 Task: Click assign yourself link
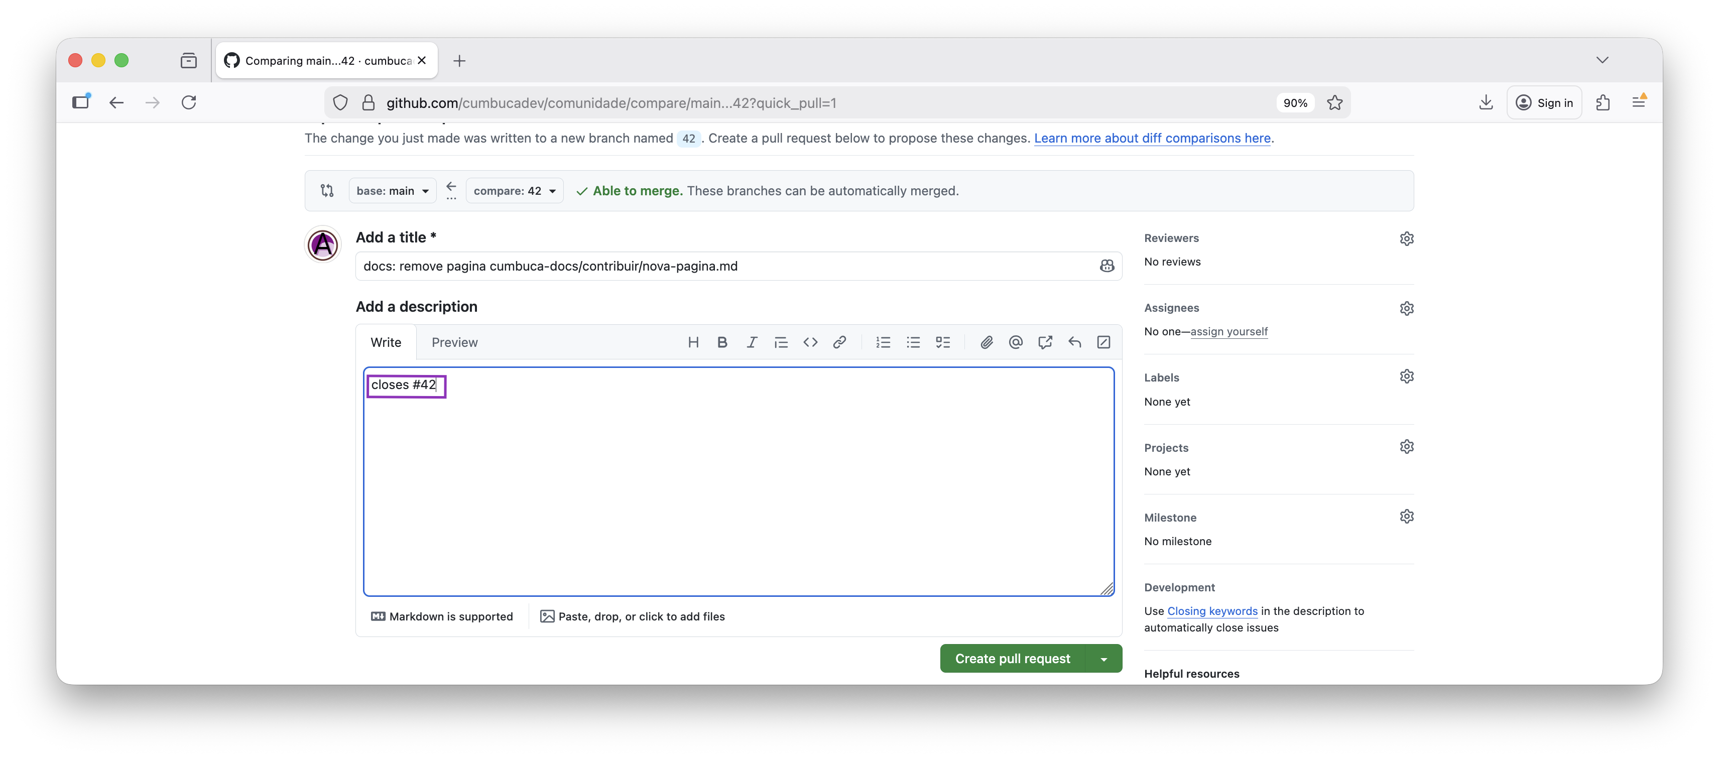coord(1229,331)
